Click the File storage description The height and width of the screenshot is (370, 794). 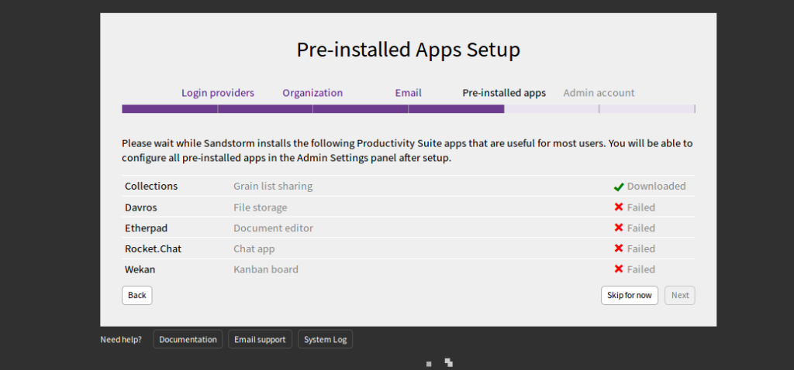[261, 207]
